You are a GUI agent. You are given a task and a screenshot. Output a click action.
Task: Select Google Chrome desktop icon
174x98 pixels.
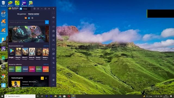[3, 78]
